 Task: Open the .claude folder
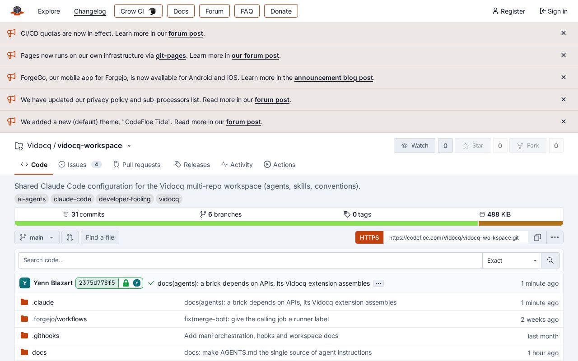[x=43, y=302]
